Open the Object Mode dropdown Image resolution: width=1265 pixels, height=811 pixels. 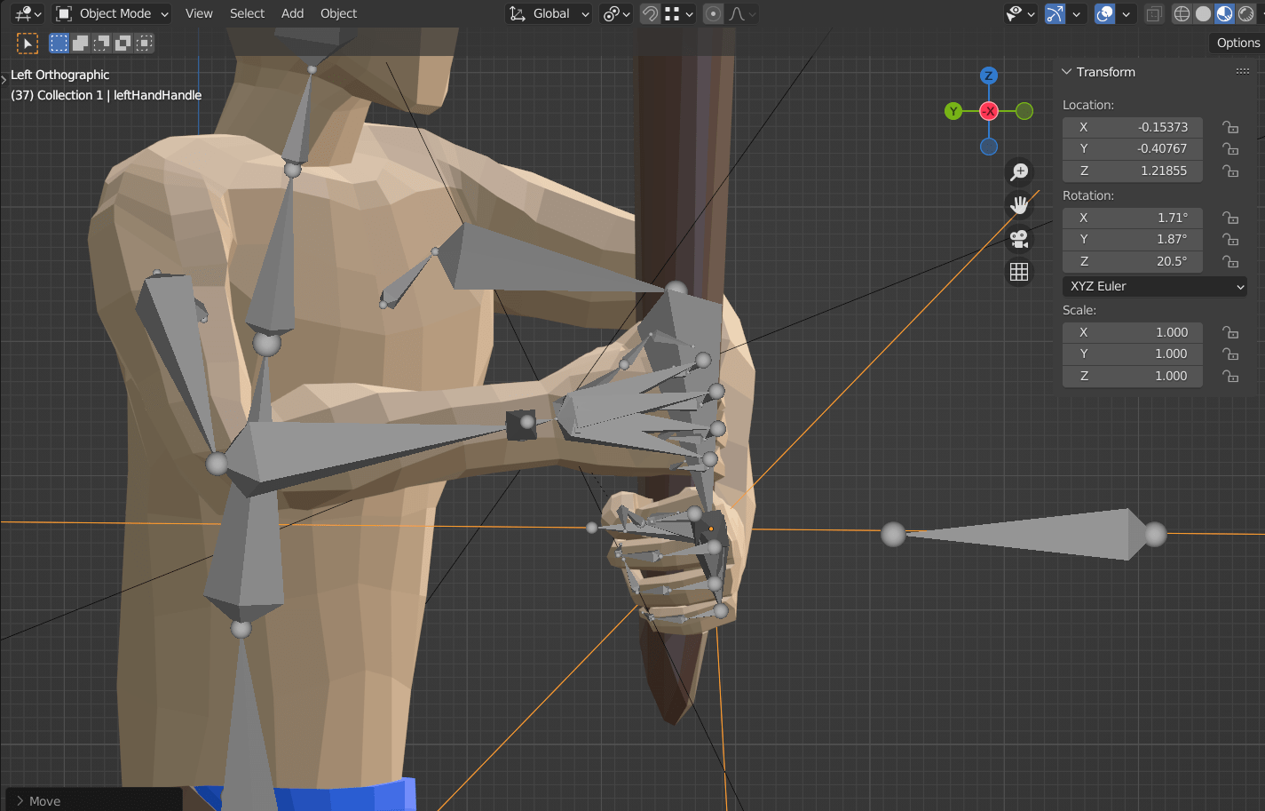(x=112, y=13)
